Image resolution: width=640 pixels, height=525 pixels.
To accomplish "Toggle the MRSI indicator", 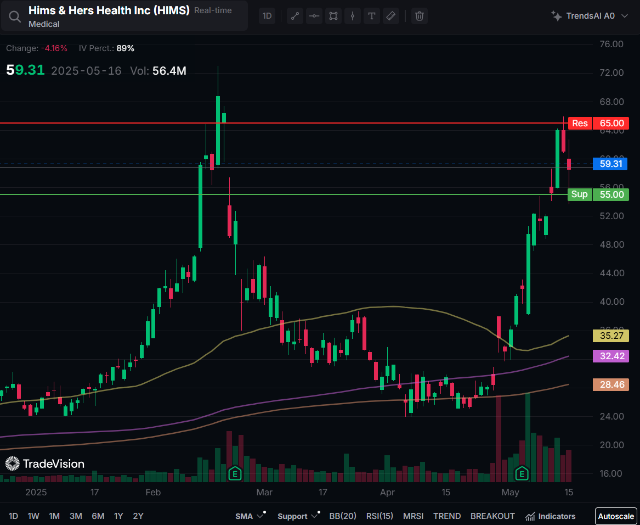I will (413, 516).
